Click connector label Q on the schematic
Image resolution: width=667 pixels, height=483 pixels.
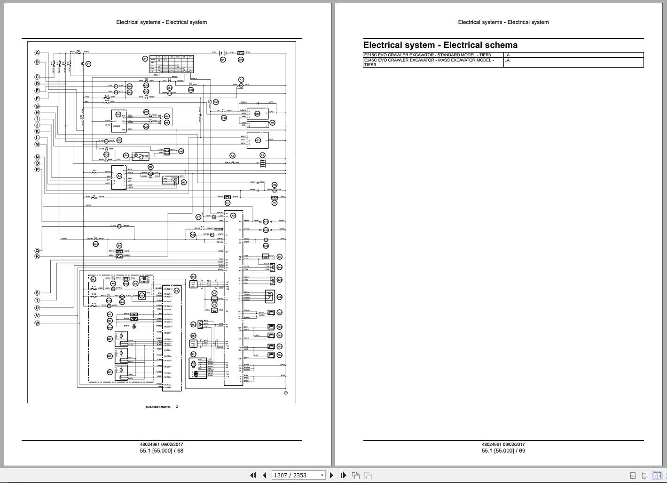pyautogui.click(x=37, y=251)
